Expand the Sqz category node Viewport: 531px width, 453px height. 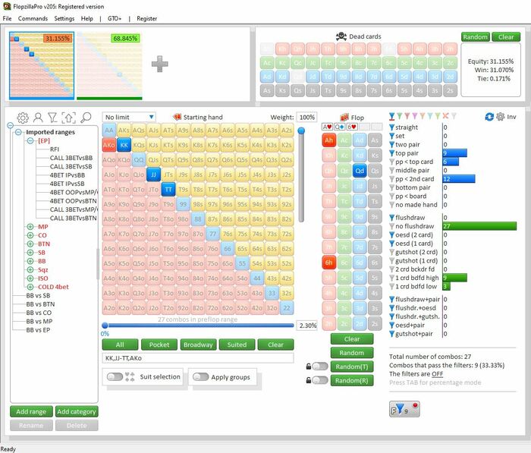tap(30, 269)
